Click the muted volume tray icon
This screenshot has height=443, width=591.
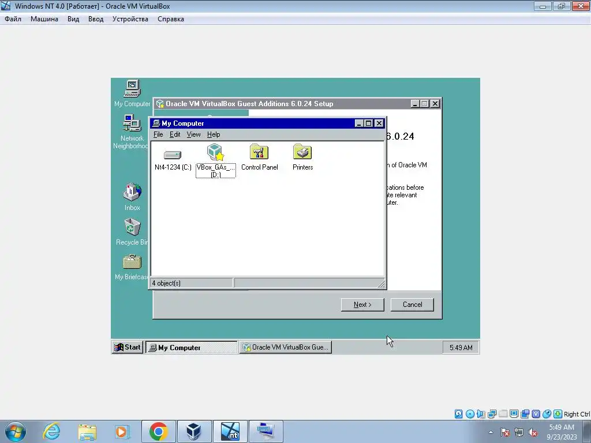533,433
